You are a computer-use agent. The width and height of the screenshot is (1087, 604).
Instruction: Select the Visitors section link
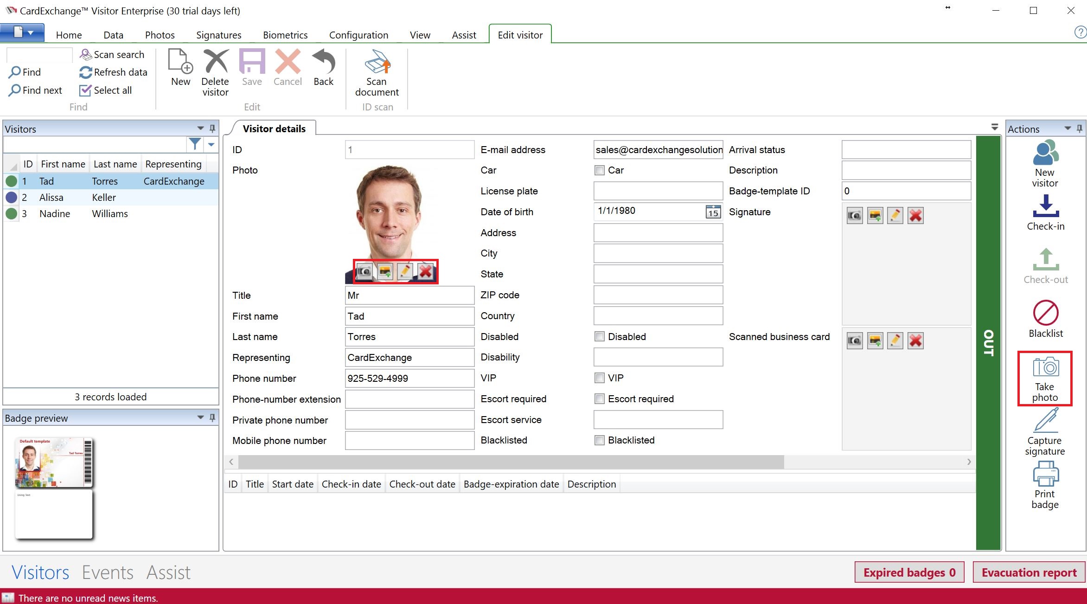pos(40,572)
